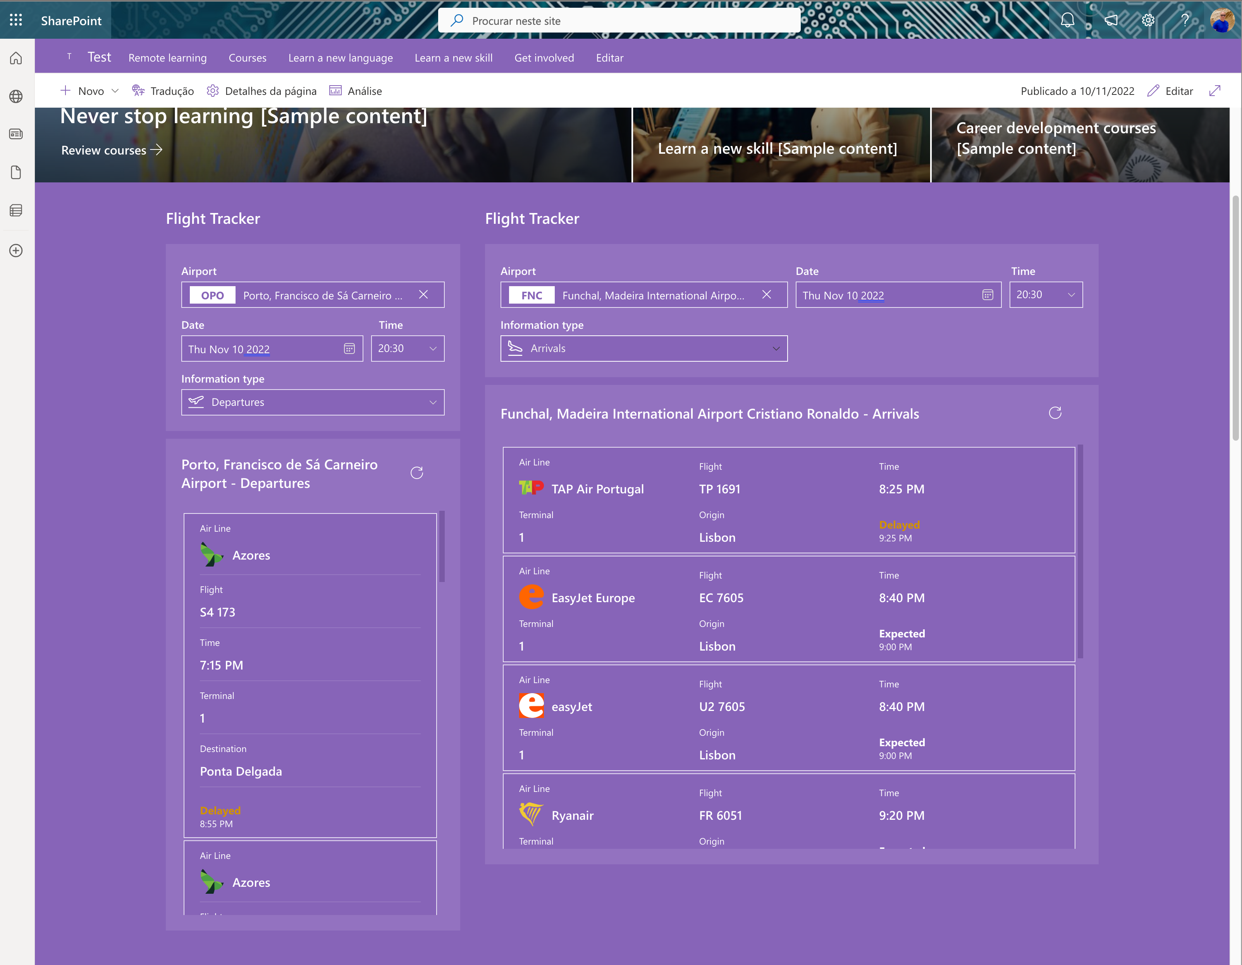1242x965 pixels.
Task: Toggle the Departures information type selector
Action: (311, 401)
